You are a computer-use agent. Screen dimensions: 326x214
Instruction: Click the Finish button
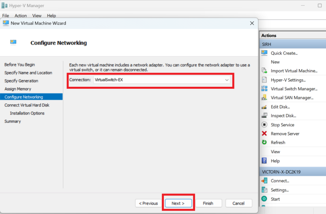[208, 203]
